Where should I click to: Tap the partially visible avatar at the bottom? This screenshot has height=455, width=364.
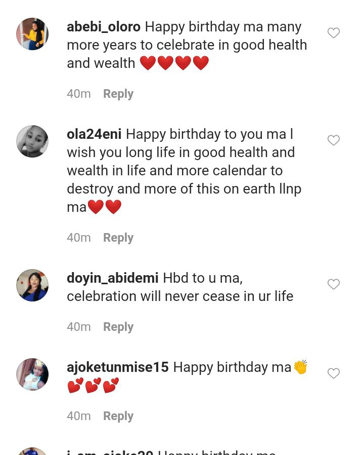pyautogui.click(x=32, y=451)
